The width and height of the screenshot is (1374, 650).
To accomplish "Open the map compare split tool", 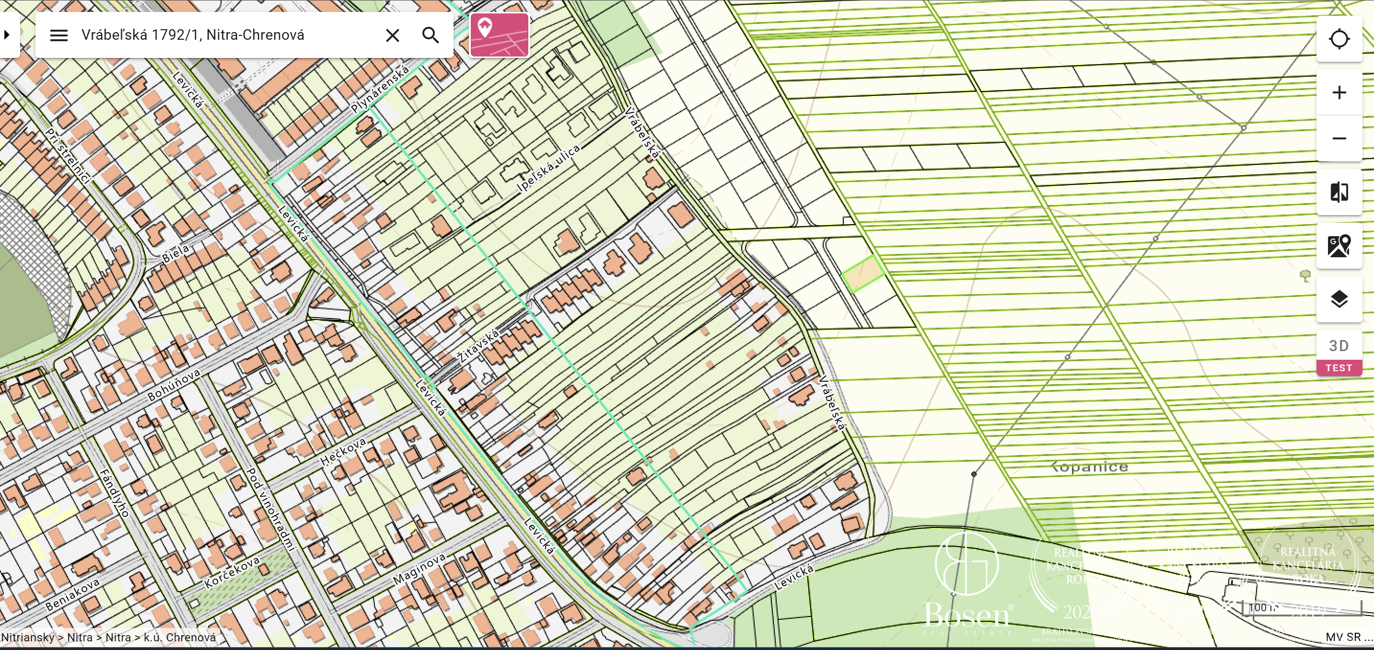I will pyautogui.click(x=1338, y=193).
